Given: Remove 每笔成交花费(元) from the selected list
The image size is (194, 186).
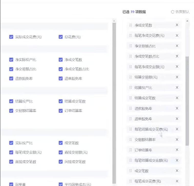Looking at the screenshot, I should 177,181.
